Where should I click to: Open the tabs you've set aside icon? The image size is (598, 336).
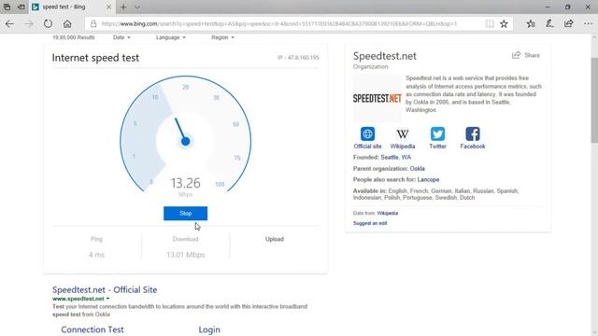pyautogui.click(x=7, y=7)
